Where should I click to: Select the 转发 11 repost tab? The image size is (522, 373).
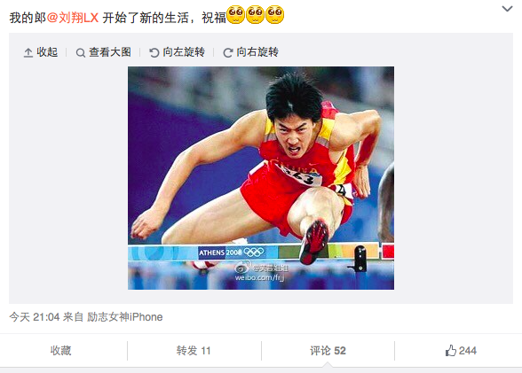[x=194, y=351]
